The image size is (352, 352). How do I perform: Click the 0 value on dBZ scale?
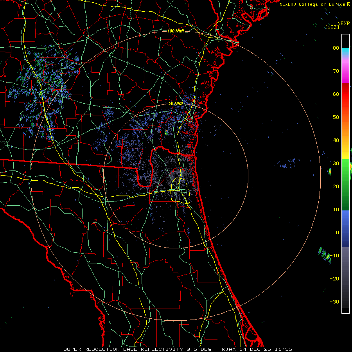coord(338,233)
